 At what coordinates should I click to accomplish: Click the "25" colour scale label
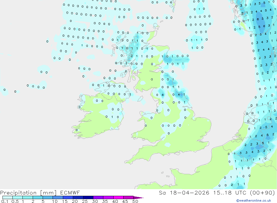click(85, 201)
